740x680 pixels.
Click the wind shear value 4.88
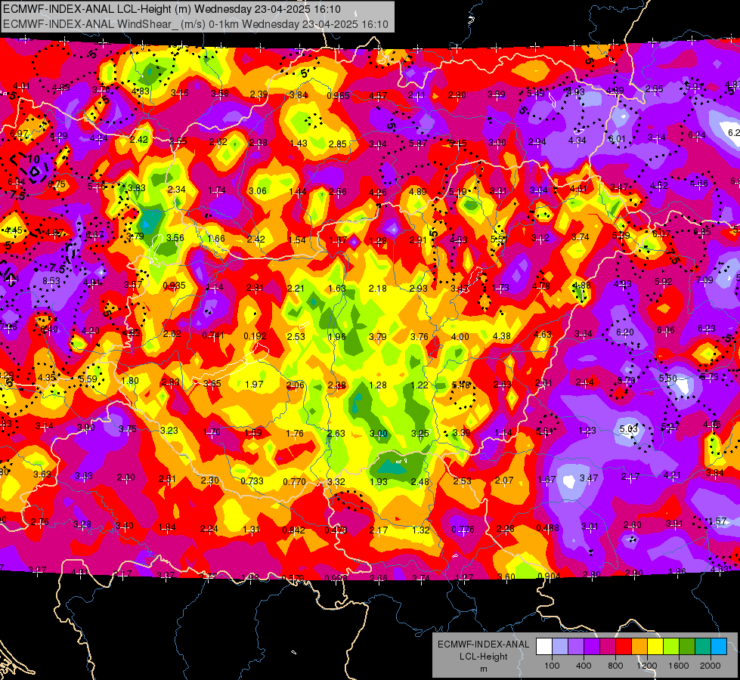click(581, 285)
